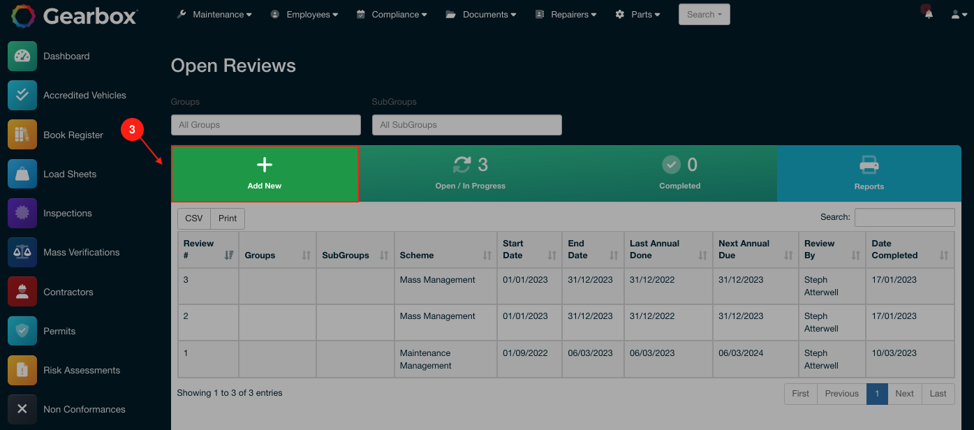Screen dimensions: 974x430
Task: Sort by End Date column arrows
Action: coord(614,255)
